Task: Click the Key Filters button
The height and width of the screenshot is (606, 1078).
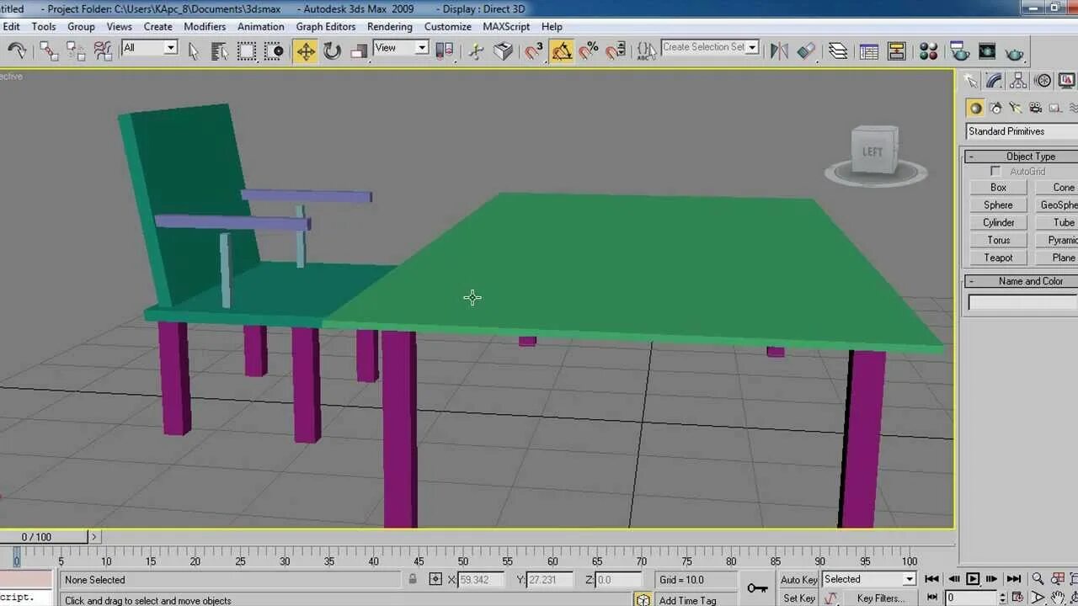Action: (879, 598)
